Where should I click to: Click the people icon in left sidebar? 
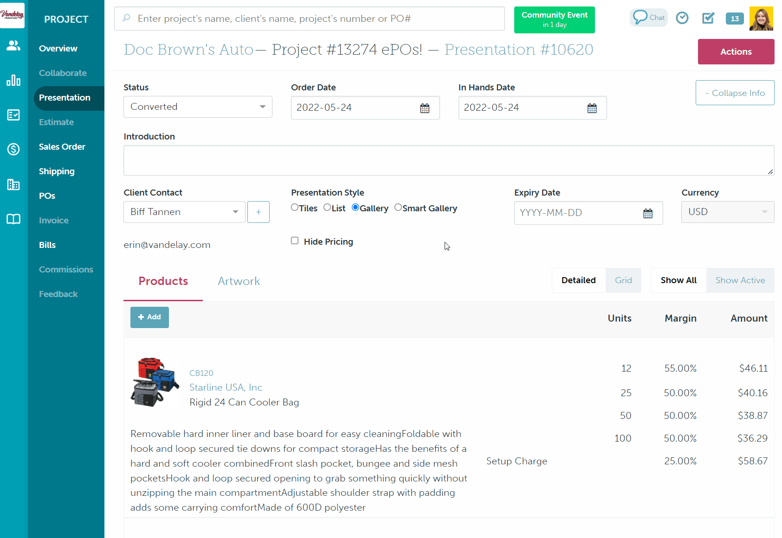tap(13, 45)
